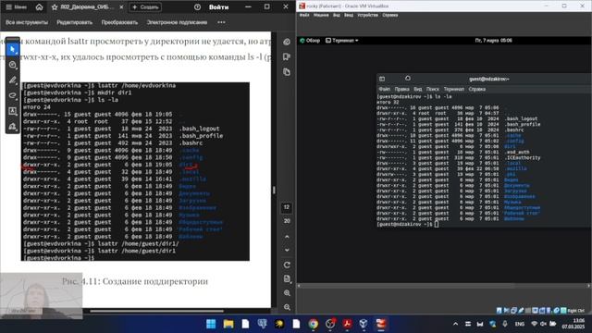Open page display options icon in Acrobat
The width and height of the screenshot is (592, 333).
tap(287, 278)
